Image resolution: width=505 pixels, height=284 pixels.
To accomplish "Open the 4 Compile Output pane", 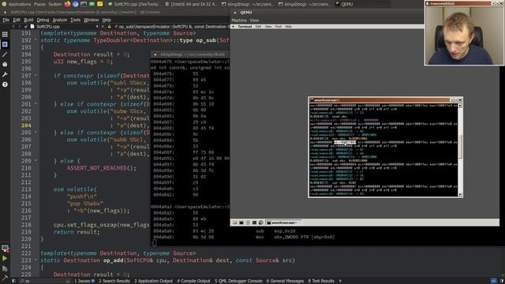I will (x=193, y=281).
